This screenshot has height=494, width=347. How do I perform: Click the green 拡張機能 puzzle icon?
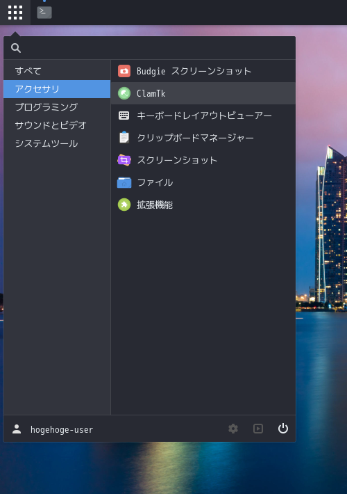(124, 205)
